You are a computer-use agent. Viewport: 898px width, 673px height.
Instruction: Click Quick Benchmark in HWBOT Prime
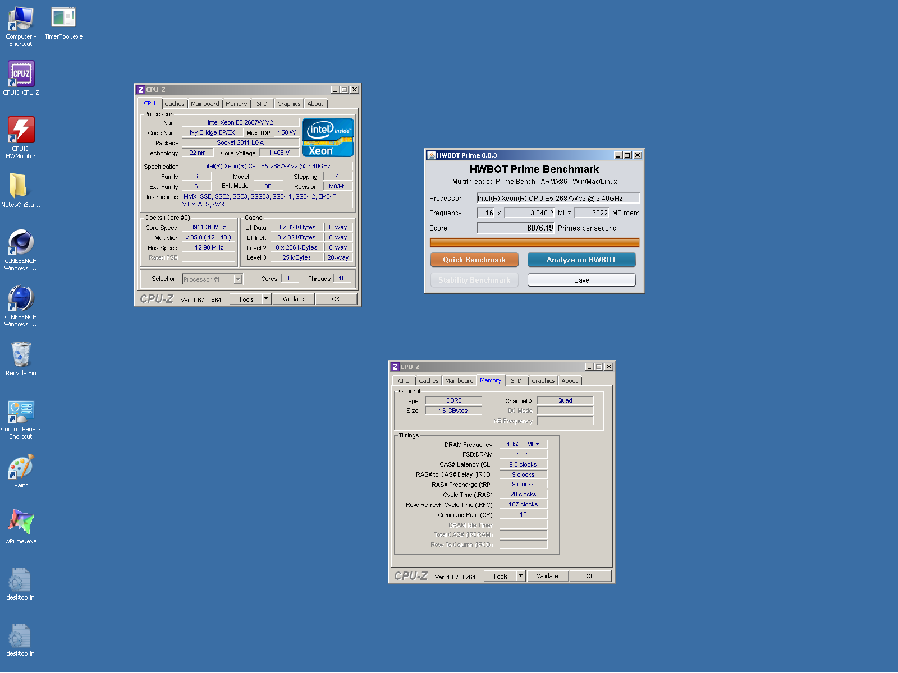tap(474, 260)
